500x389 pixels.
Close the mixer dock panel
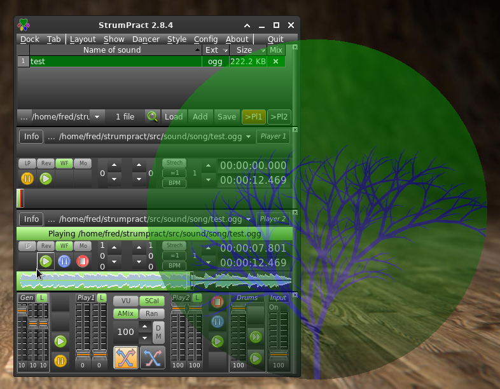coord(295,295)
